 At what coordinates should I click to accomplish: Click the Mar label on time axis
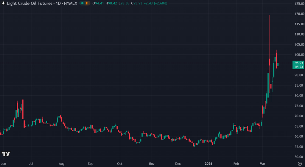tap(263, 164)
